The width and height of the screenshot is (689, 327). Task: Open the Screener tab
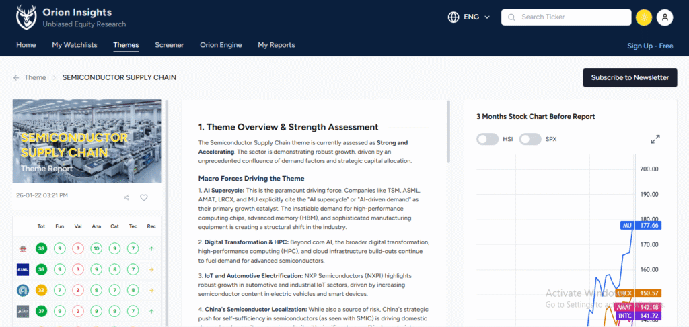[x=169, y=45]
